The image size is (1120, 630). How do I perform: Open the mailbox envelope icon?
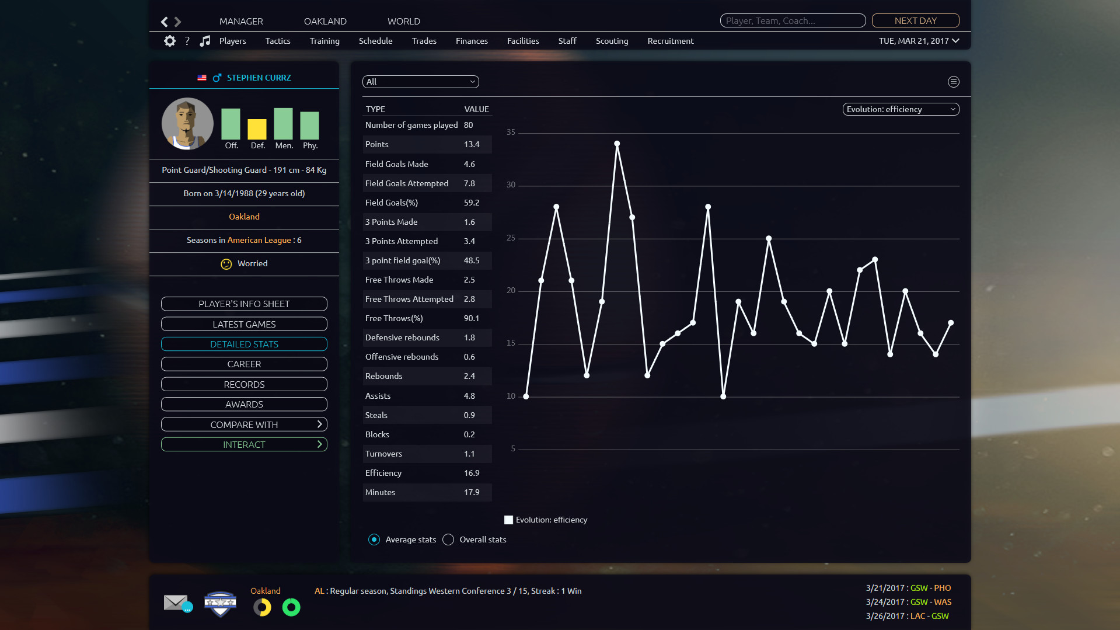tap(177, 602)
